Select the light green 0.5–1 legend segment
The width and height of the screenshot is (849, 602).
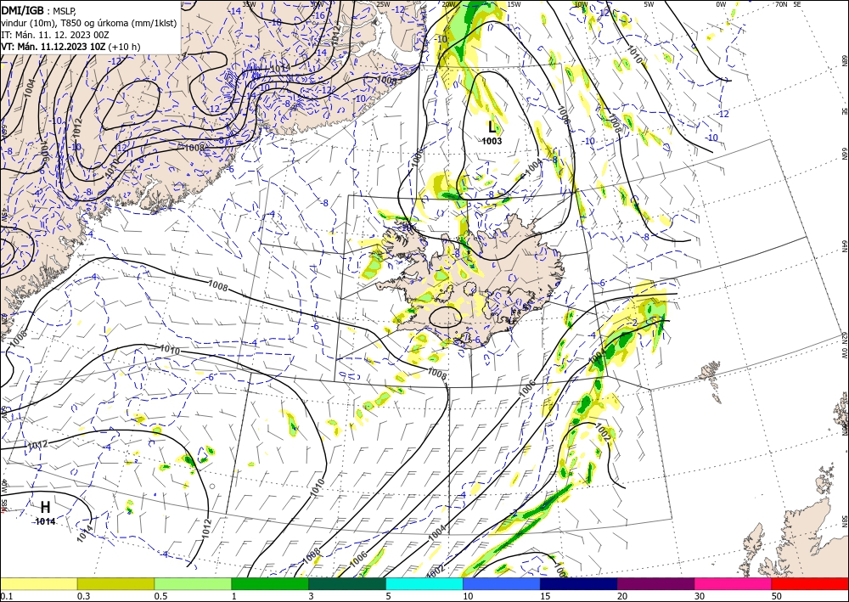pos(193,583)
